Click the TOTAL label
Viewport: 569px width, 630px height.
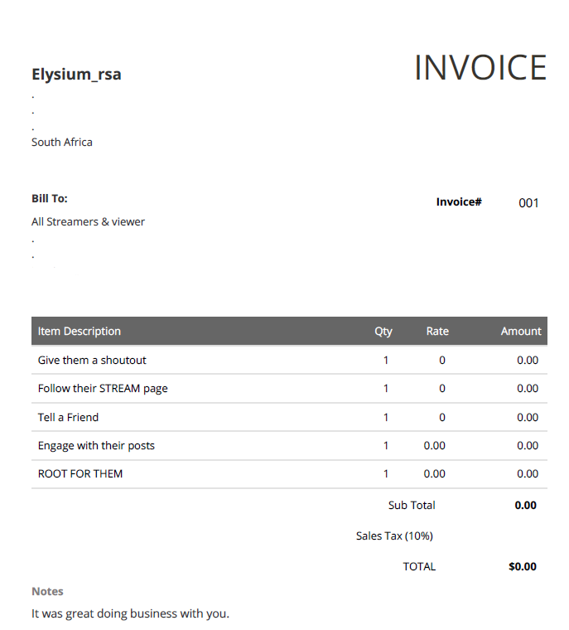(419, 566)
